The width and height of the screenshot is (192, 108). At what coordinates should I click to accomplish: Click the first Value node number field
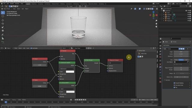40,65
